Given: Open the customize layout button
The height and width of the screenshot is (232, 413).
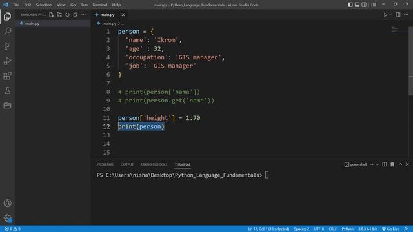Looking at the screenshot, I should pyautogui.click(x=374, y=5).
